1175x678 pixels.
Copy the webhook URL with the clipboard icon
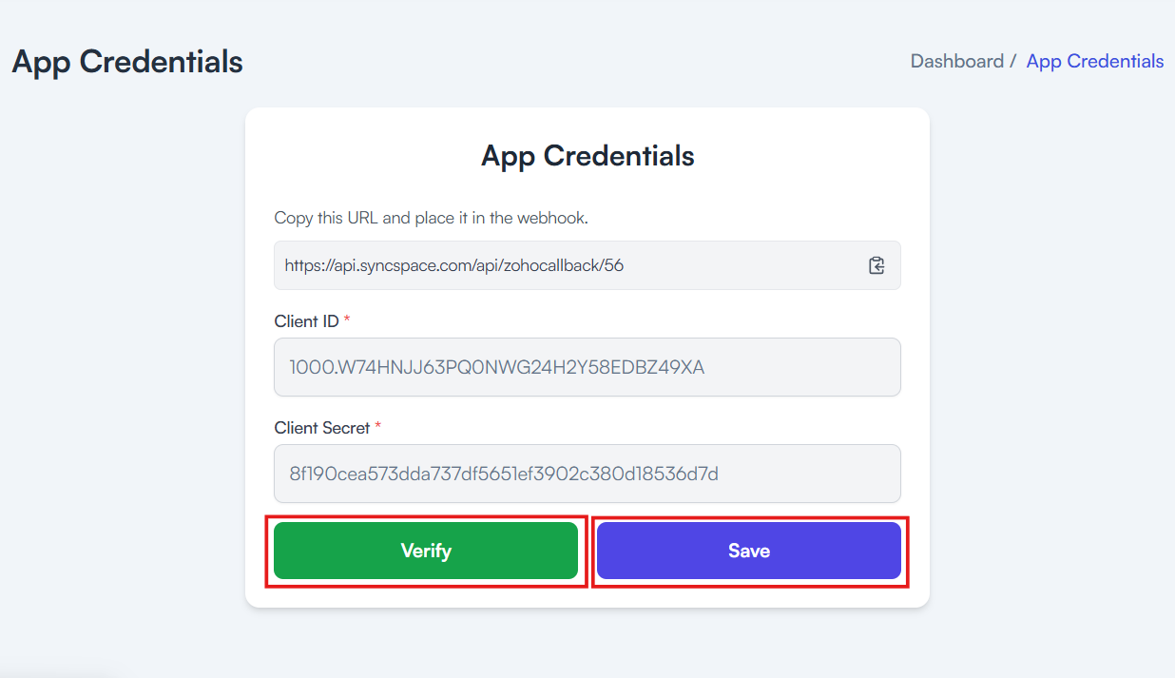coord(876,265)
